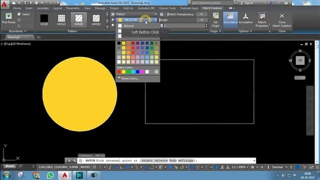
Task: Open WhatsApp from the taskbar
Action: point(50,175)
